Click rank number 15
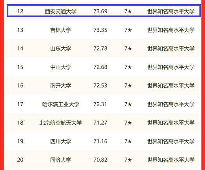 tap(20, 67)
